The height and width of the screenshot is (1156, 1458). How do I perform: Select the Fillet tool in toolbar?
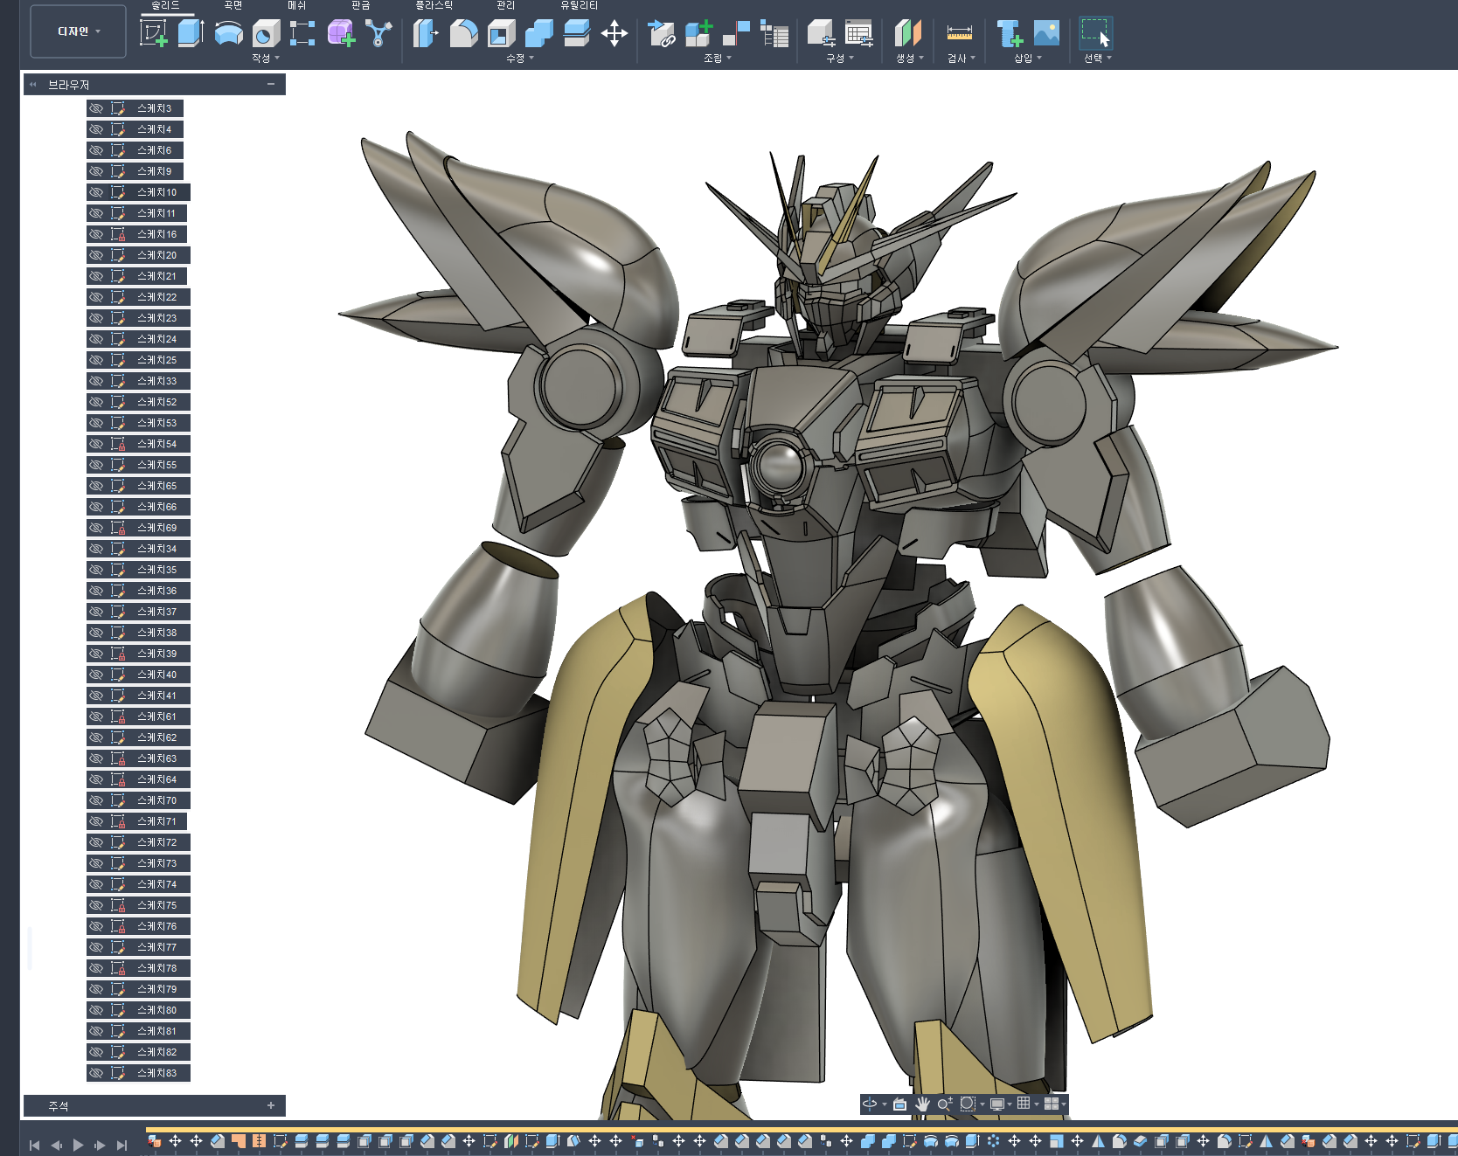[463, 34]
